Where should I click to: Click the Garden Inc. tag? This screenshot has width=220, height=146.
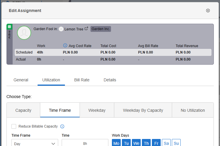[100, 29]
